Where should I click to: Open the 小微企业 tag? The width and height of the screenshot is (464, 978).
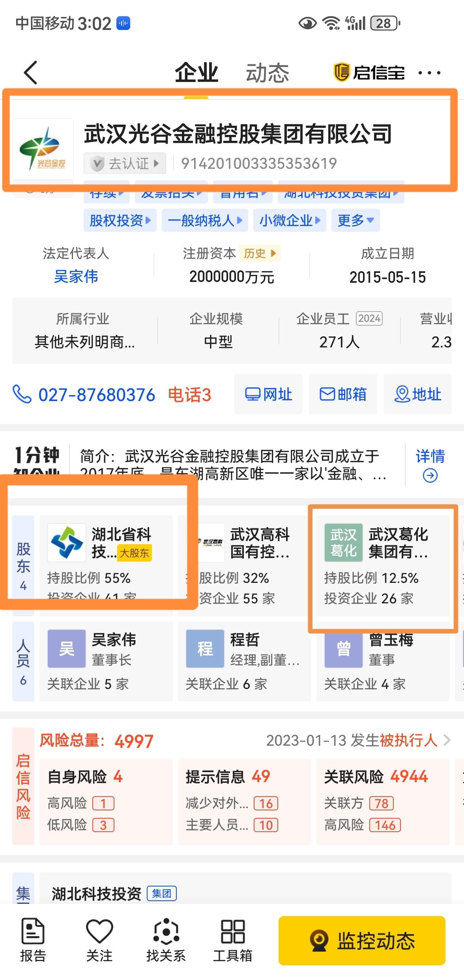pyautogui.click(x=290, y=220)
